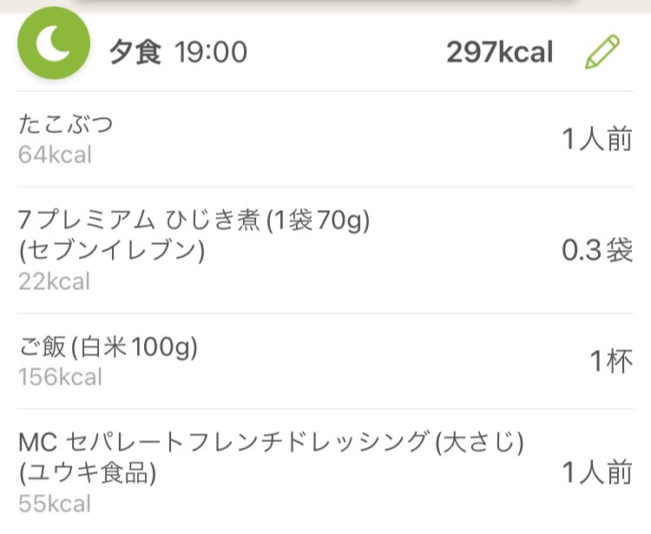Image resolution: width=651 pixels, height=534 pixels.
Task: Tap the 55kcal label under dressing
Action: pyautogui.click(x=55, y=504)
